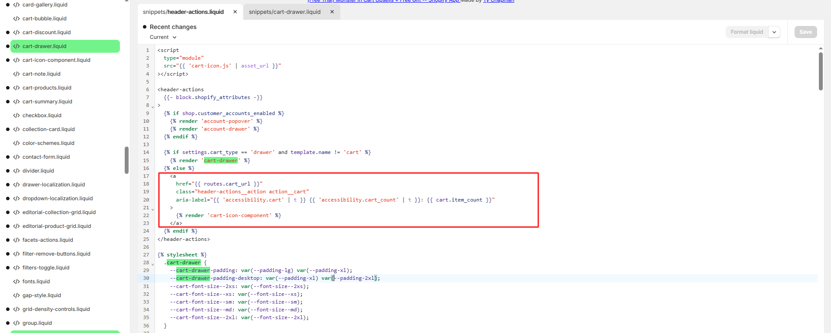
Task: Click 'account-drawer' string on line 11
Action: pos(226,129)
